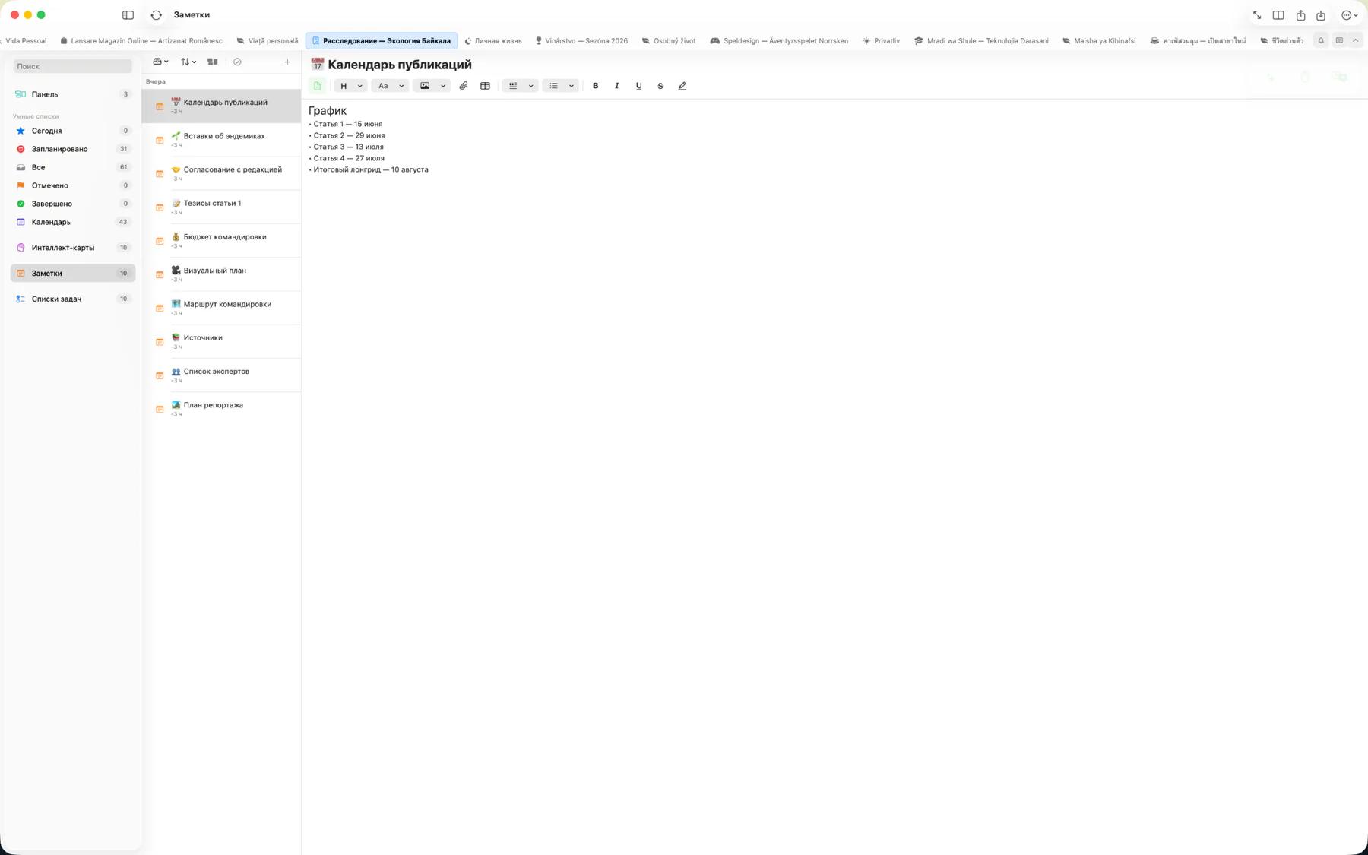The height and width of the screenshot is (855, 1368).
Task: Open the sort order dropdown
Action: [x=188, y=62]
